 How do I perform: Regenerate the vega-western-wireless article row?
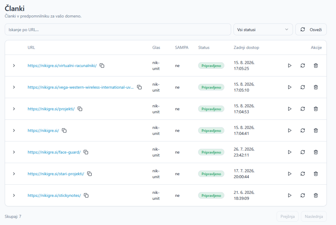[x=303, y=87]
